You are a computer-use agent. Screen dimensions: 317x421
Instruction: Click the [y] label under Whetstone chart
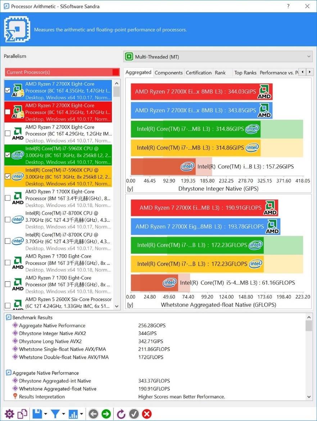(130, 305)
